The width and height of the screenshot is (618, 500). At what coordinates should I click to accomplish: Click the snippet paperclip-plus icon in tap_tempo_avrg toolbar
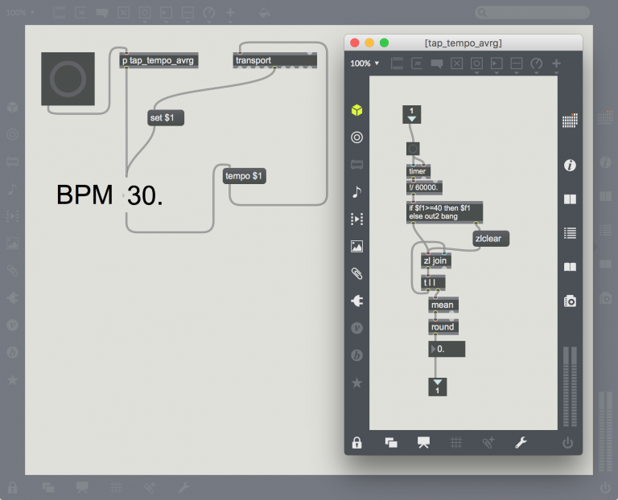488,443
